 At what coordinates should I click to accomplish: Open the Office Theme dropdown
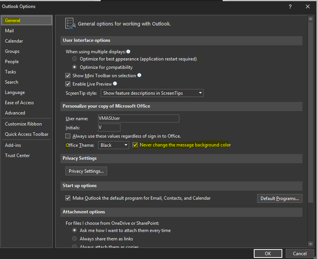[x=114, y=145]
